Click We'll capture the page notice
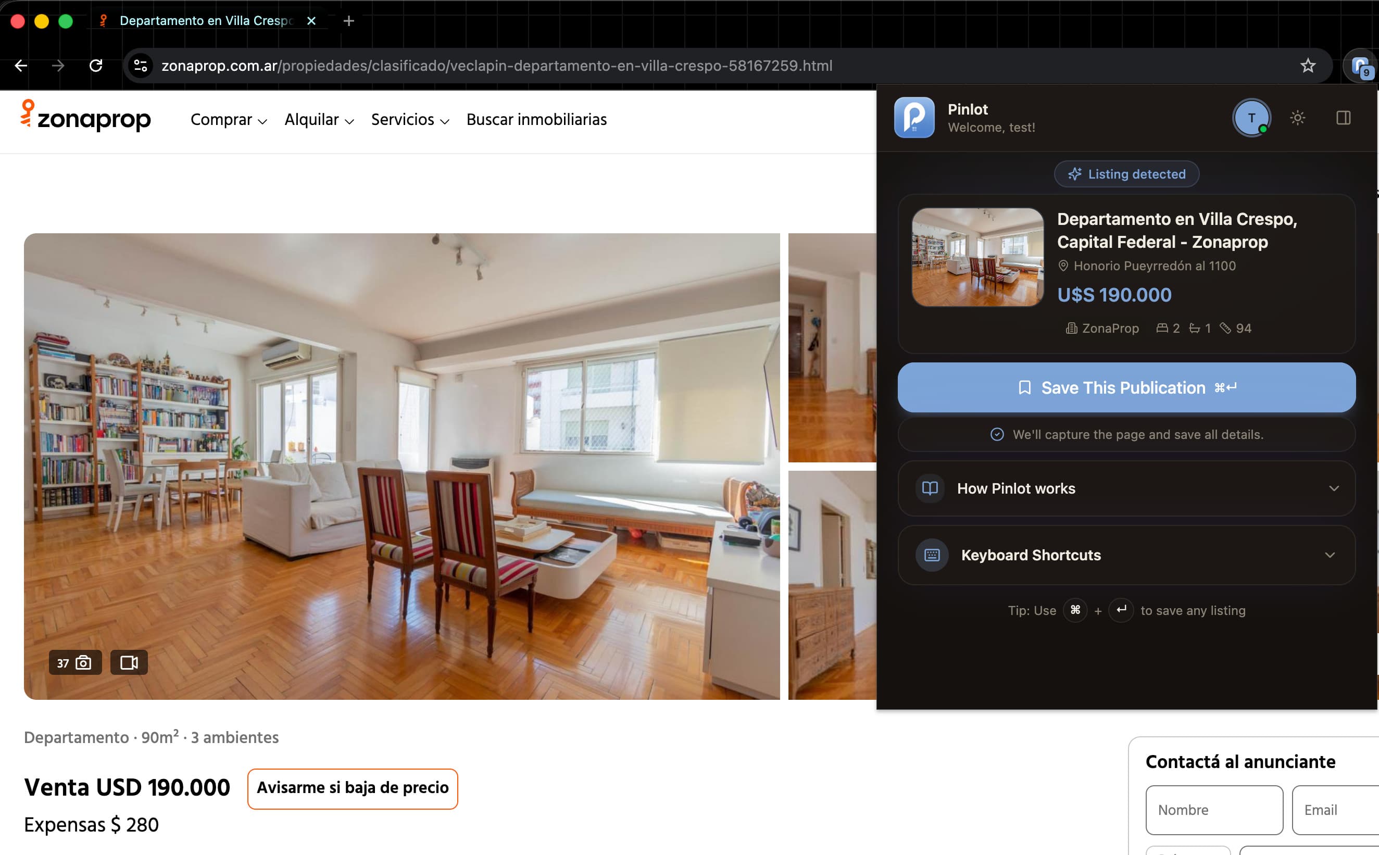 tap(1126, 435)
